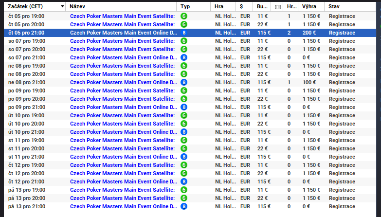Click the NL Hol... game cell on so 07 pro 20:00
This screenshot has height=217, width=381.
[x=225, y=49]
